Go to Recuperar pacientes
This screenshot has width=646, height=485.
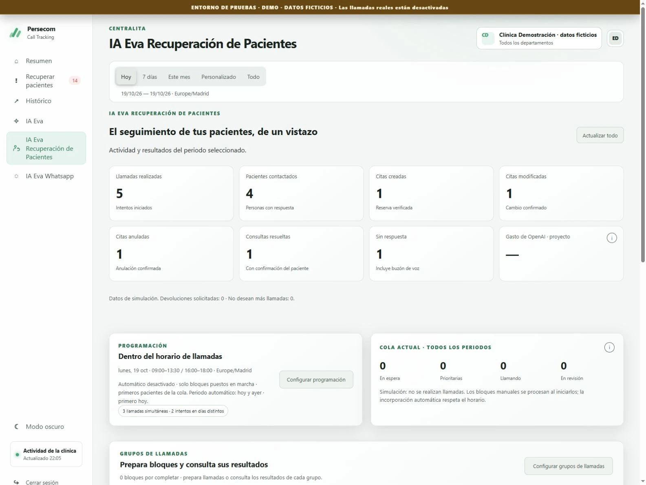coord(46,81)
